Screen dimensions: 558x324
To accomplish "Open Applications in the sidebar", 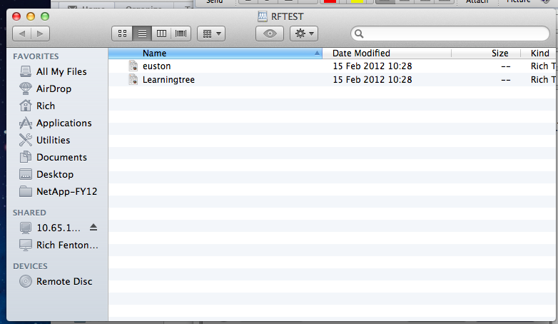I will [57, 123].
